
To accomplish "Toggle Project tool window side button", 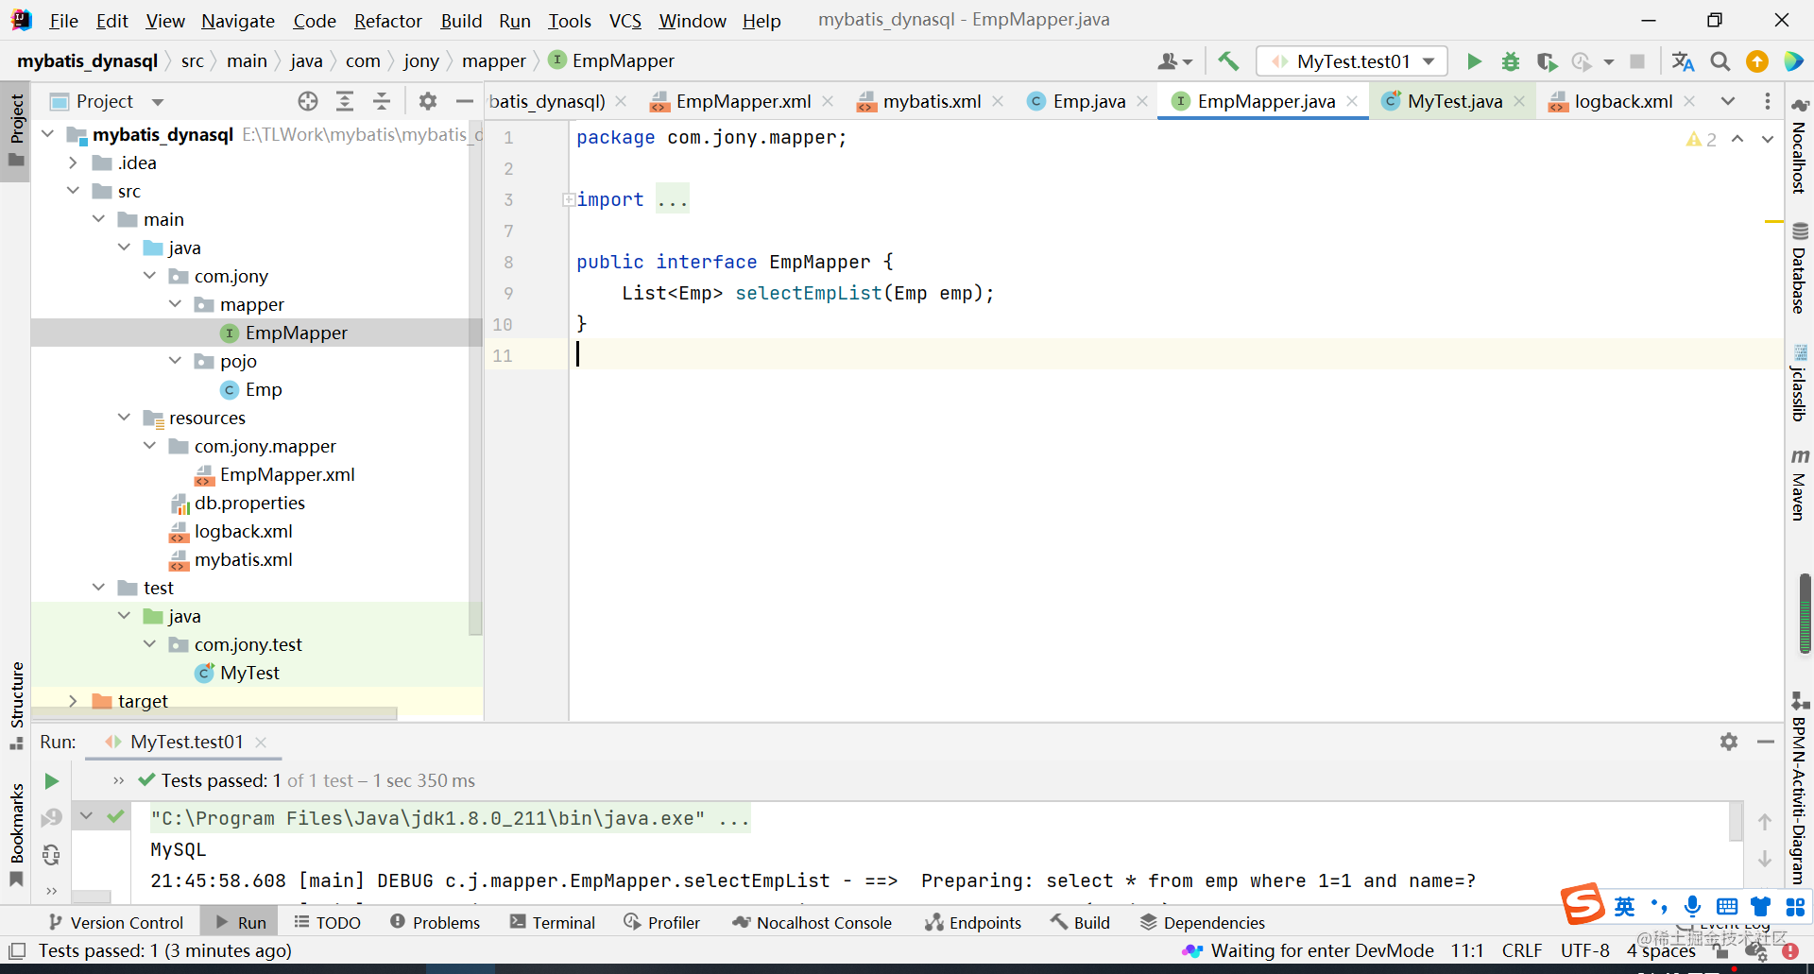I will (x=16, y=130).
